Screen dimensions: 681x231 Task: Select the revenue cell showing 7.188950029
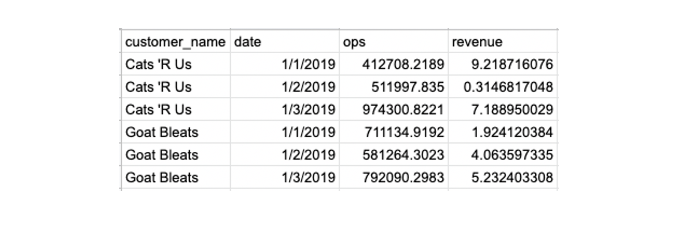pyautogui.click(x=503, y=109)
